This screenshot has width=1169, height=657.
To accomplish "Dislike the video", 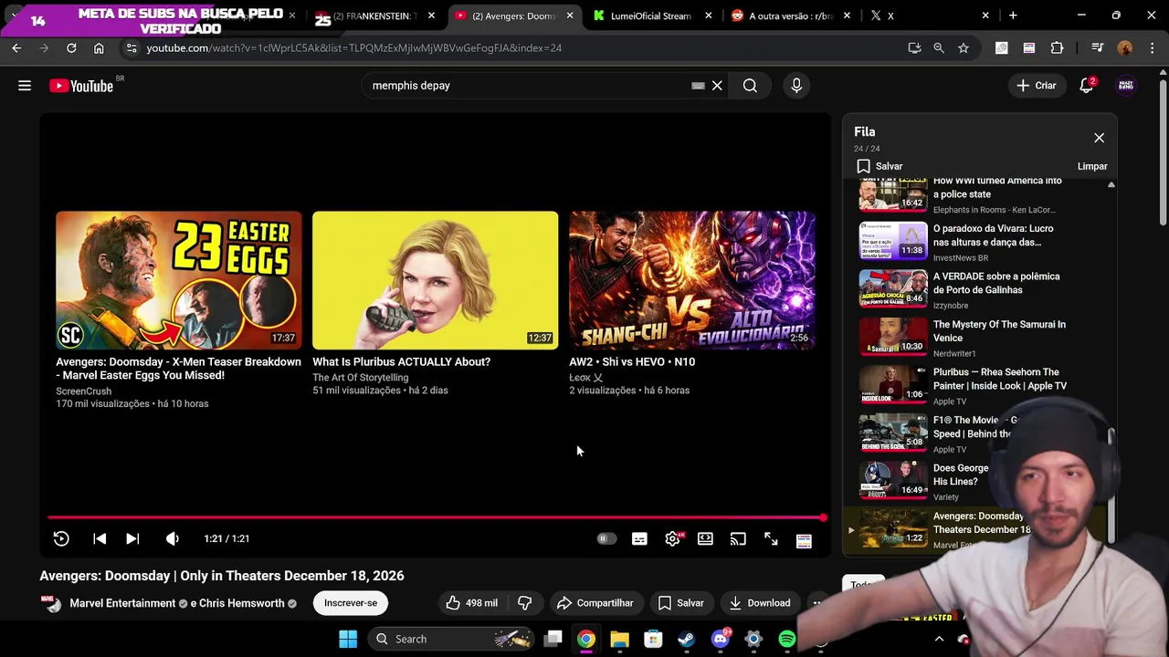I will [525, 603].
